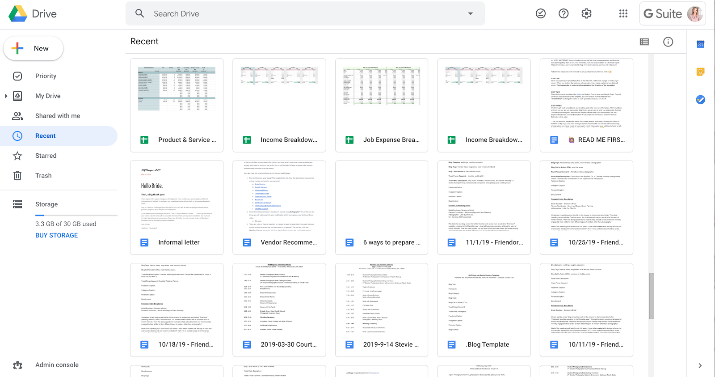This screenshot has height=377, width=715.
Task: Open the Settings gear icon
Action: pyautogui.click(x=586, y=13)
